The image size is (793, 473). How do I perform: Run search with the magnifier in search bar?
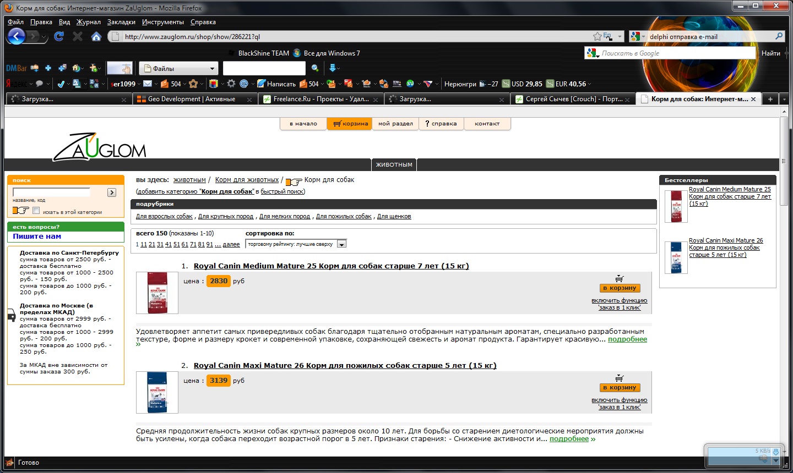(779, 36)
